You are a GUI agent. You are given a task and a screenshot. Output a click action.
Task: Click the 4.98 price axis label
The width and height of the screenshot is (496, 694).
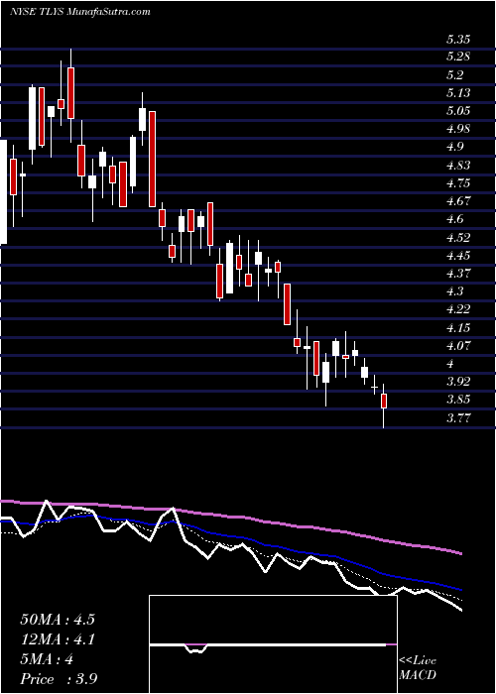tap(458, 129)
